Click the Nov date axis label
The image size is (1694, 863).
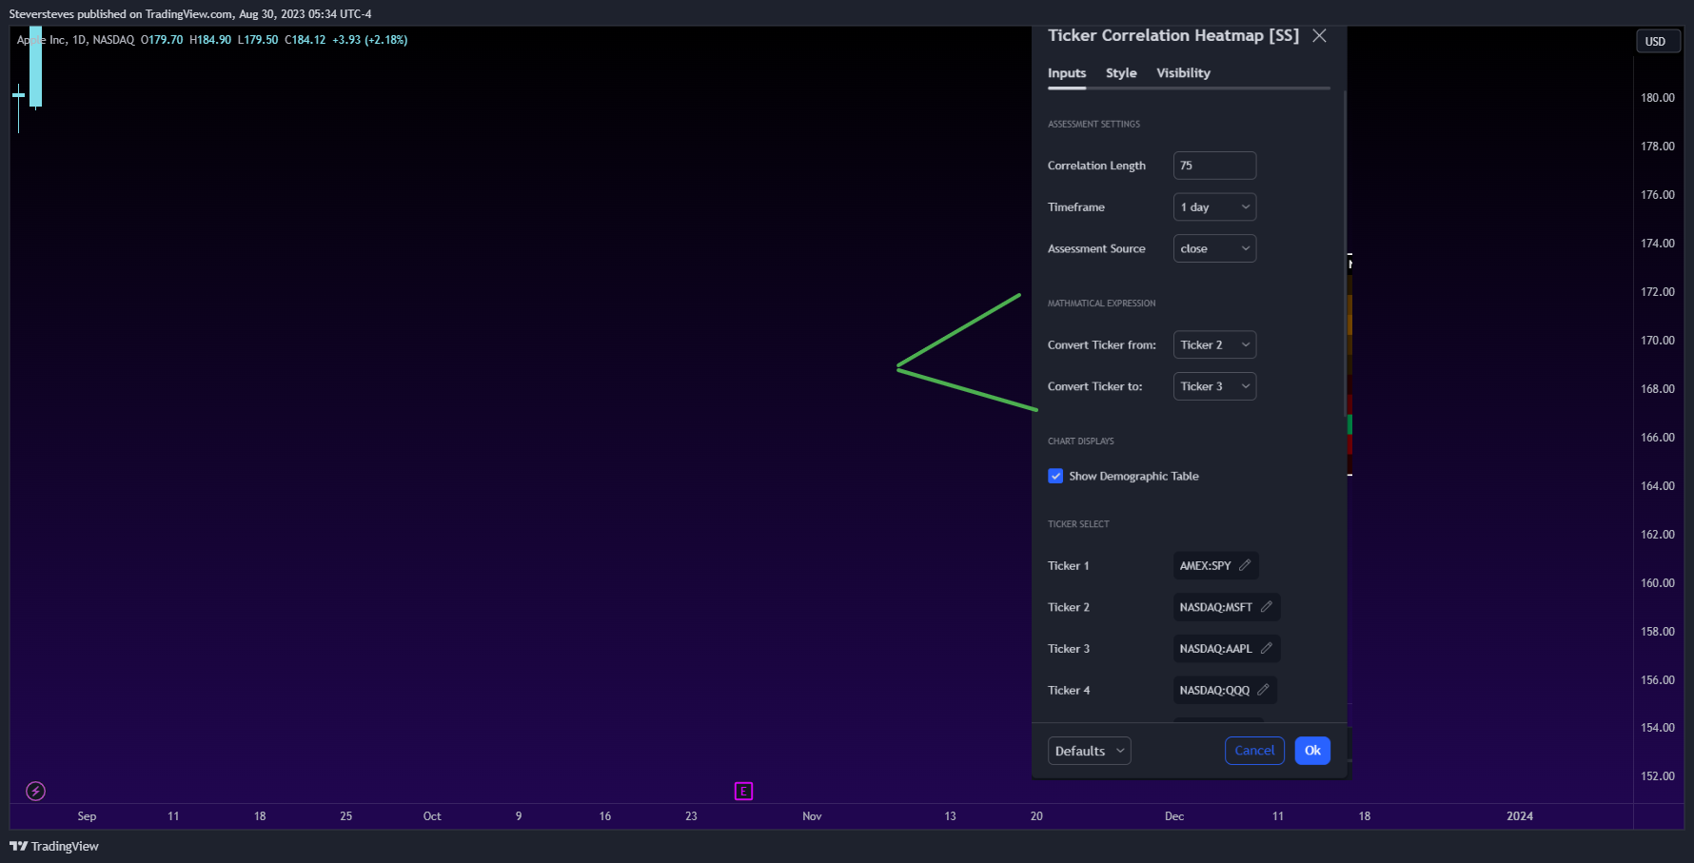point(812,816)
